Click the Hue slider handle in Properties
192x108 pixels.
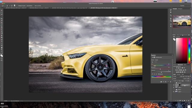(x=155, y=66)
